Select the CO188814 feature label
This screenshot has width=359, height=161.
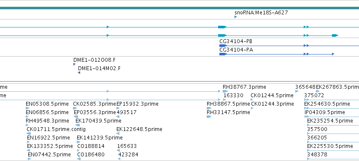(91, 146)
